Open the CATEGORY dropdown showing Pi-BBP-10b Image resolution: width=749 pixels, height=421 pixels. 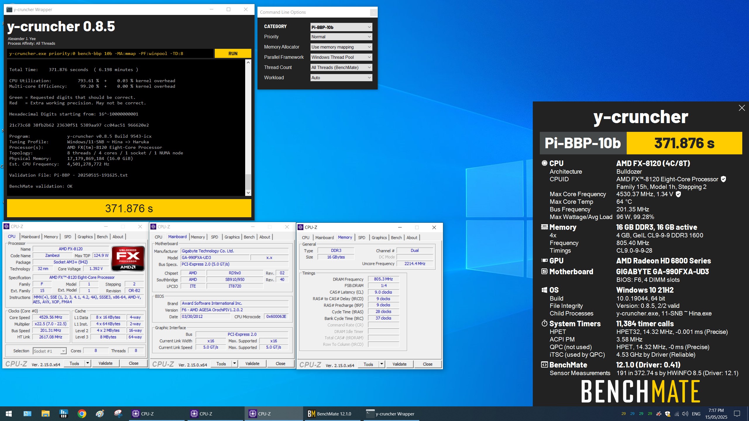341,27
